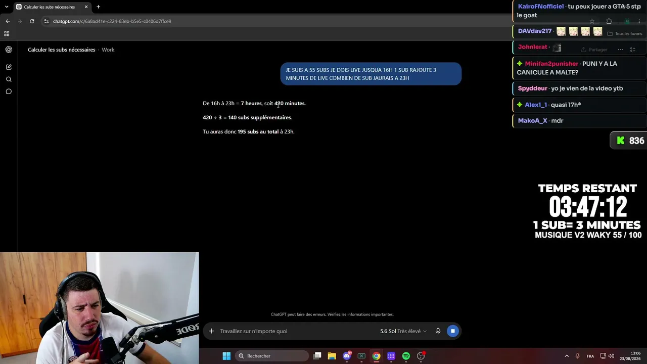Open the conversation's three-dot options menu
Viewport: 647px width, 364px height.
click(x=620, y=50)
